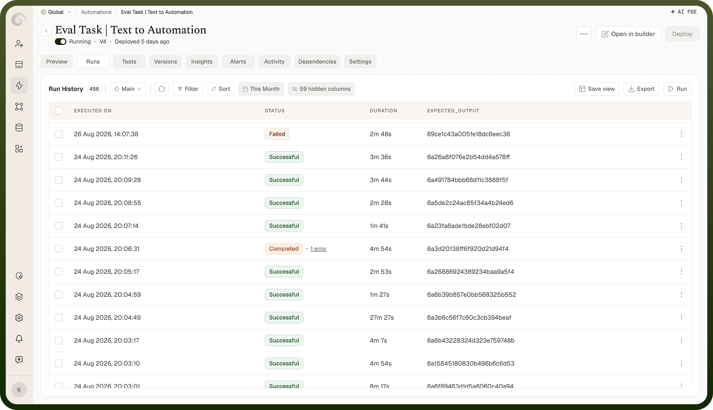The width and height of the screenshot is (713, 410).
Task: Open the K user avatar
Action: tap(19, 390)
